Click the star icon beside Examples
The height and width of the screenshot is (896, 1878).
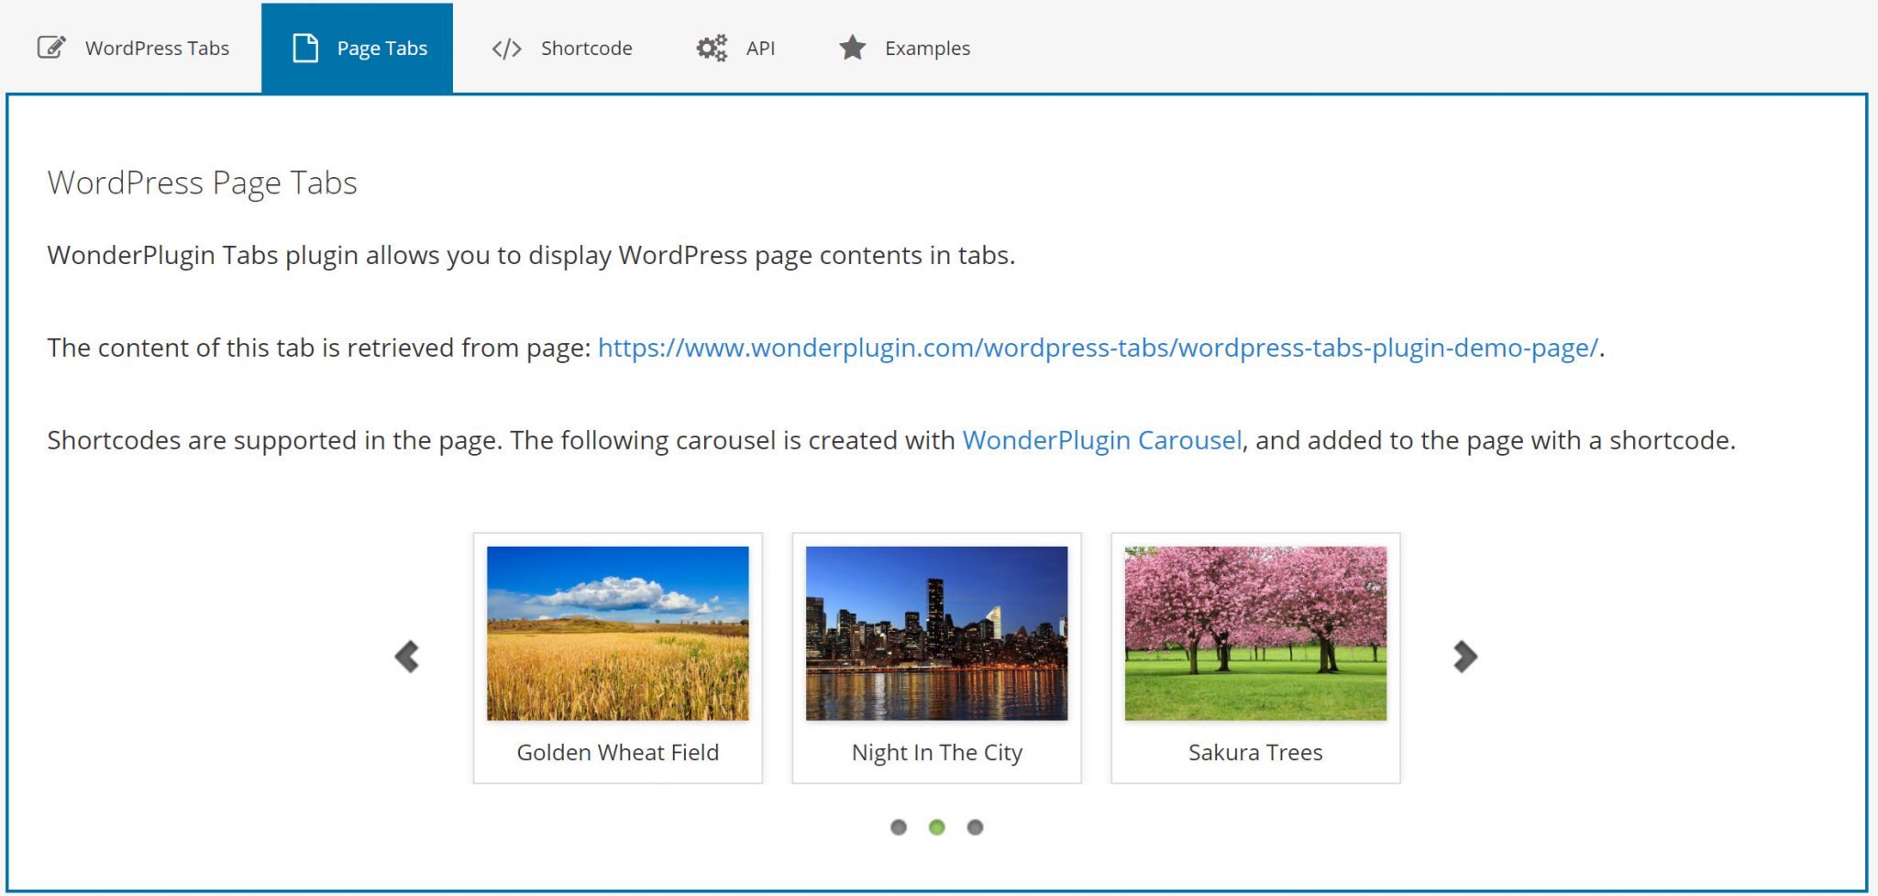tap(852, 48)
